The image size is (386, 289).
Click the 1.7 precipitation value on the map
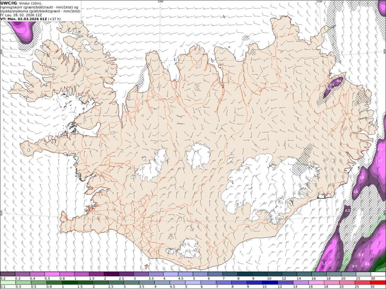[x=324, y=263]
